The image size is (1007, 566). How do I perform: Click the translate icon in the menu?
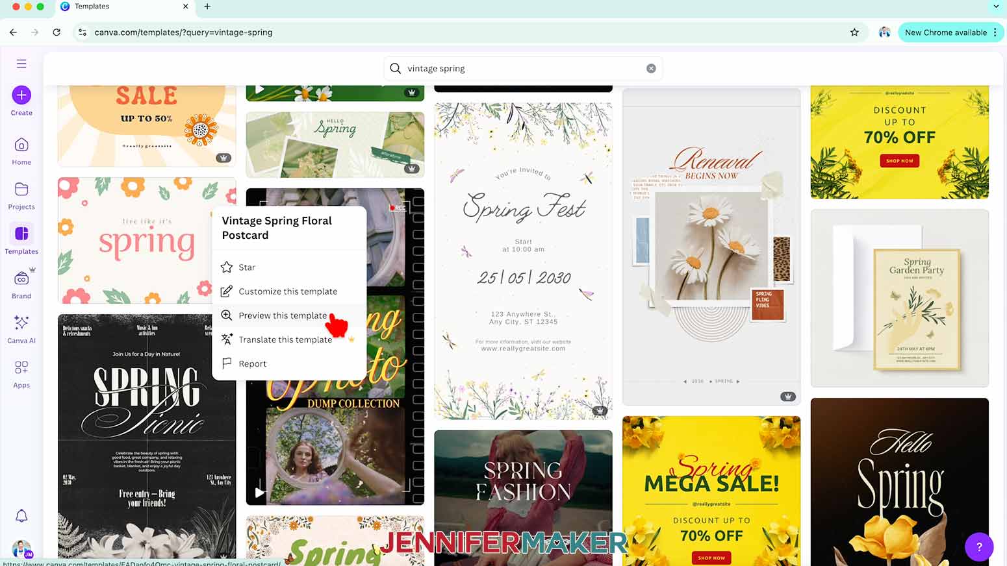pyautogui.click(x=227, y=339)
